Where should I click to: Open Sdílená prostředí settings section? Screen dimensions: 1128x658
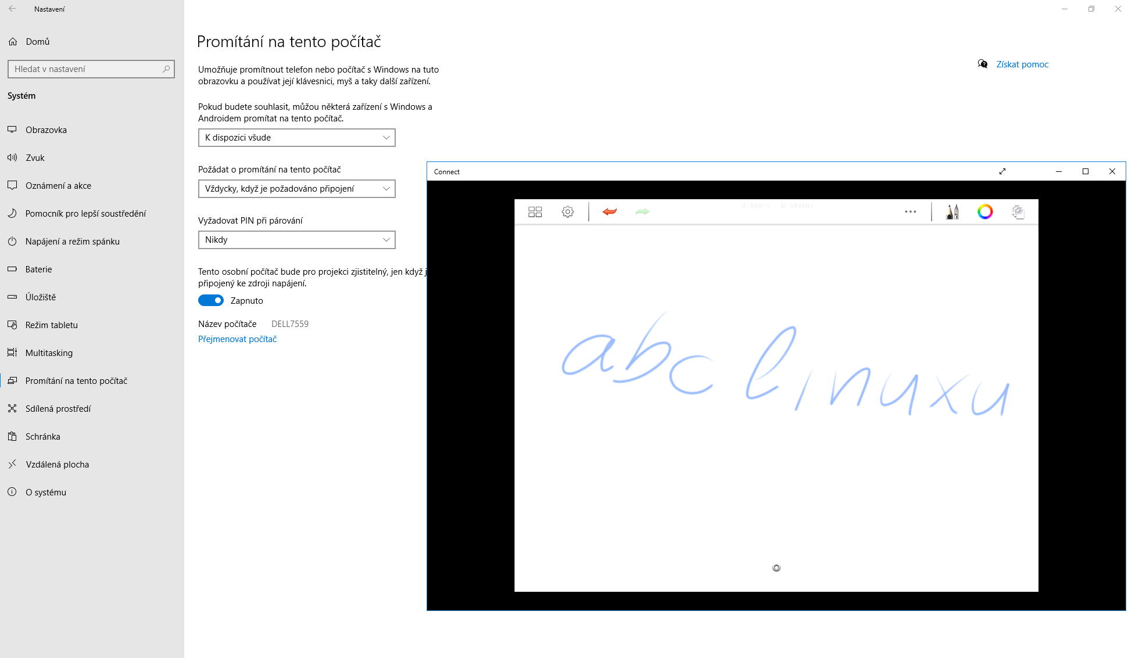[58, 408]
